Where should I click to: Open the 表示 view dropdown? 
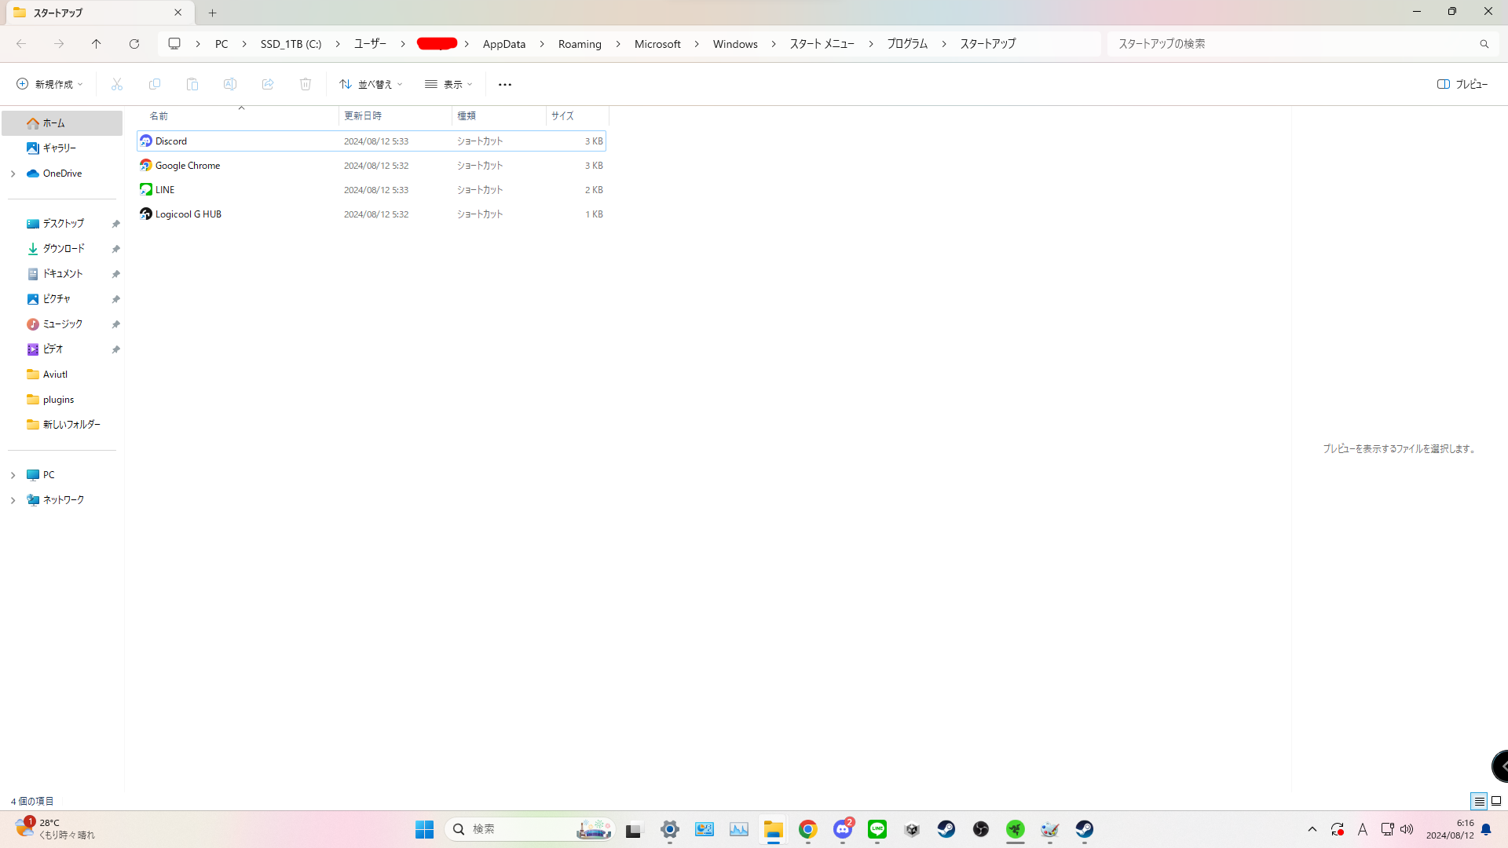(448, 84)
